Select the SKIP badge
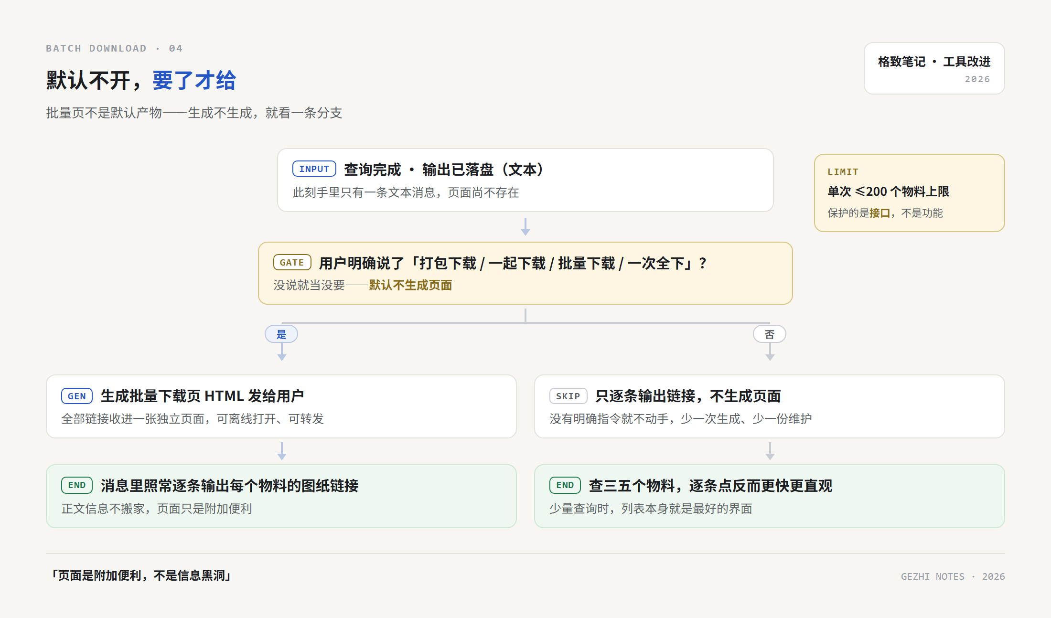1051x618 pixels. (568, 396)
